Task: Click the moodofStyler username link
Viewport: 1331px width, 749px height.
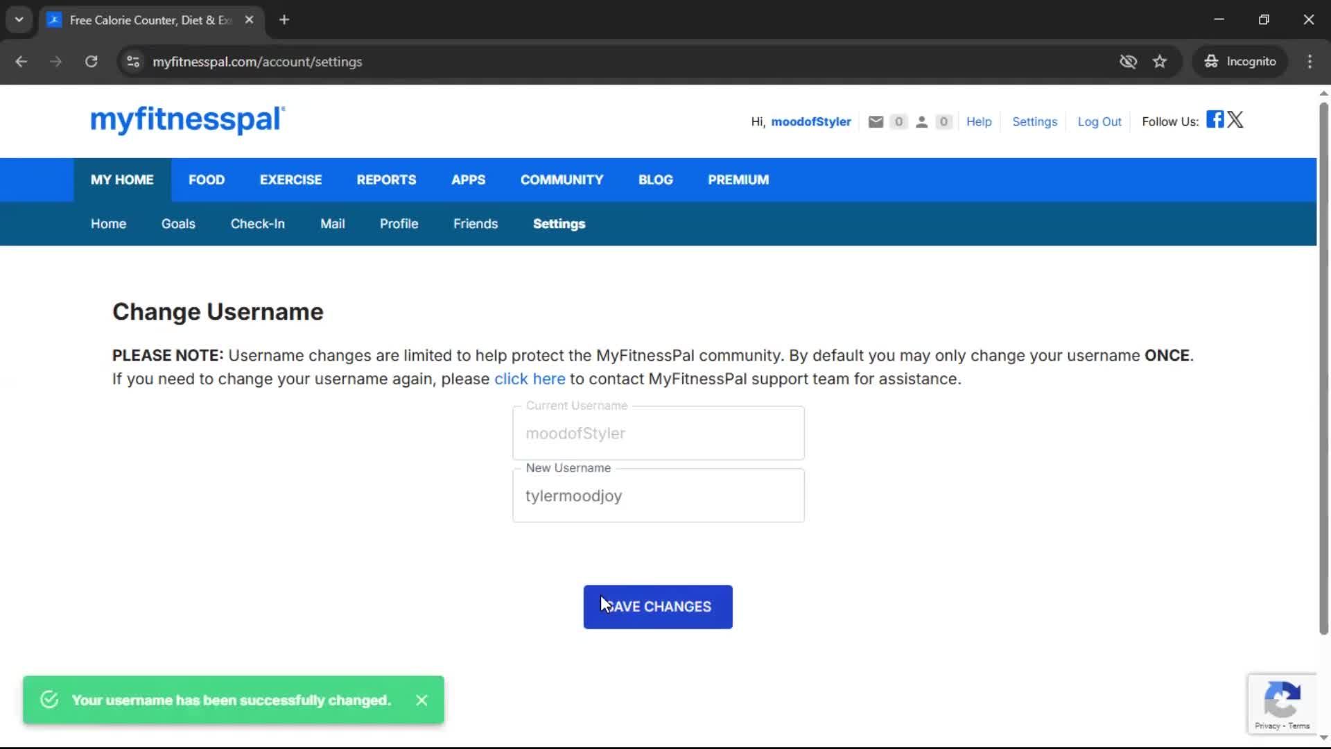Action: (x=811, y=122)
